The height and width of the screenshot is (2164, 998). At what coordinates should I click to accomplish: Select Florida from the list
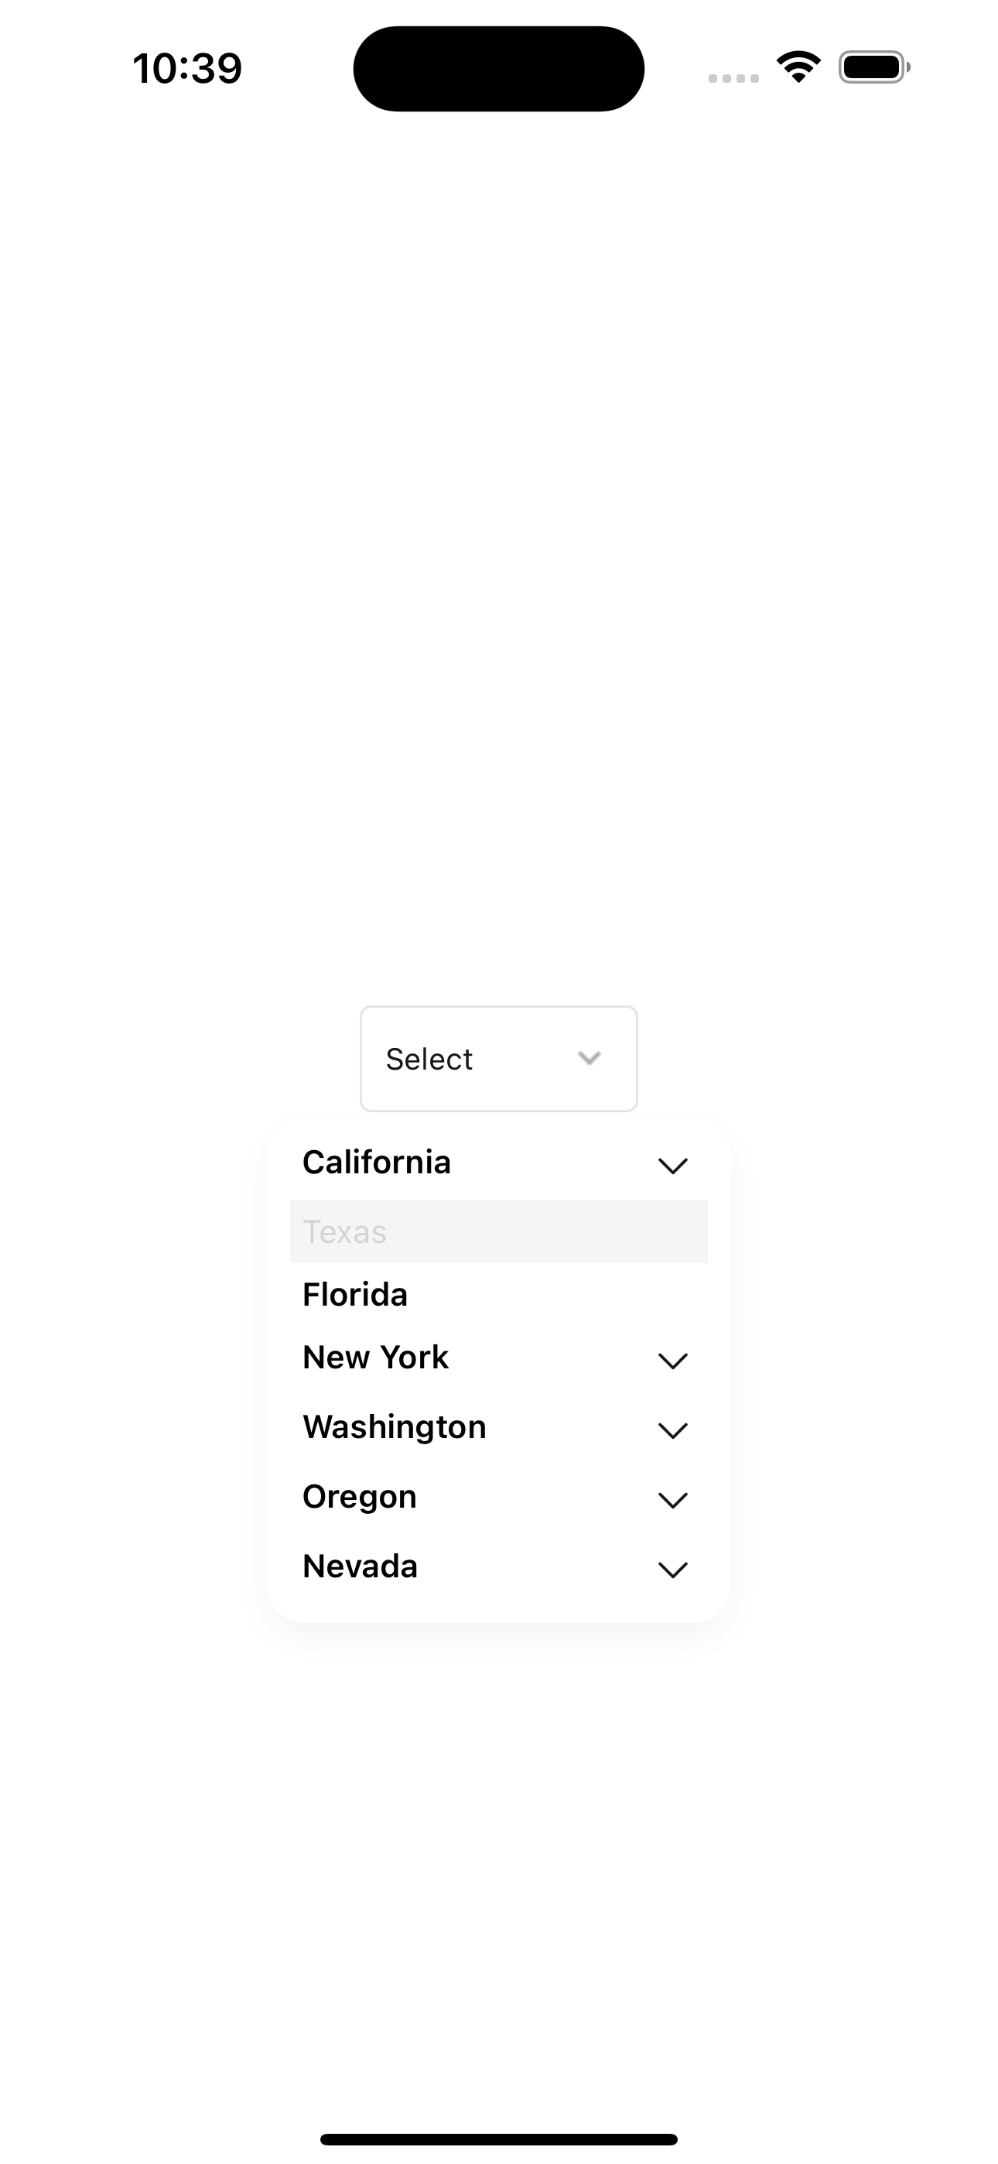(355, 1294)
